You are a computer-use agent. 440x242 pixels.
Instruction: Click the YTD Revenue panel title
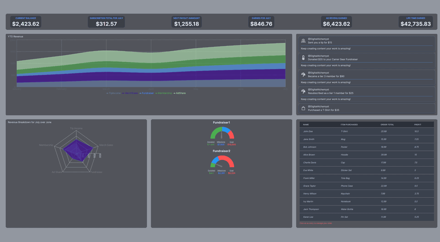(x=15, y=37)
